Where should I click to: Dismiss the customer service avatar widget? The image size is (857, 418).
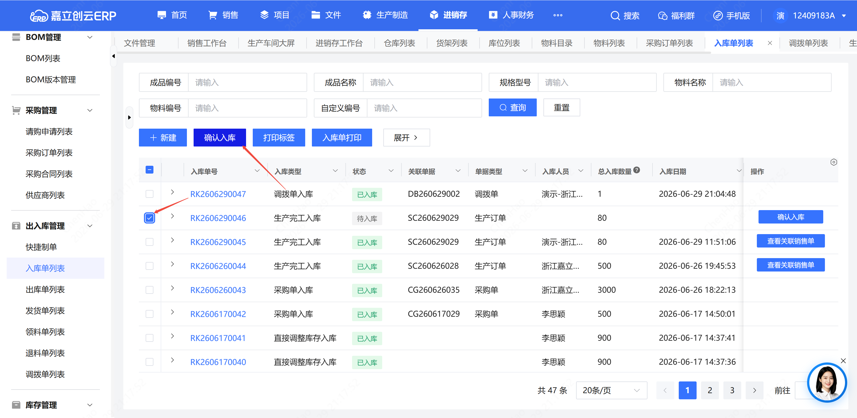843,361
